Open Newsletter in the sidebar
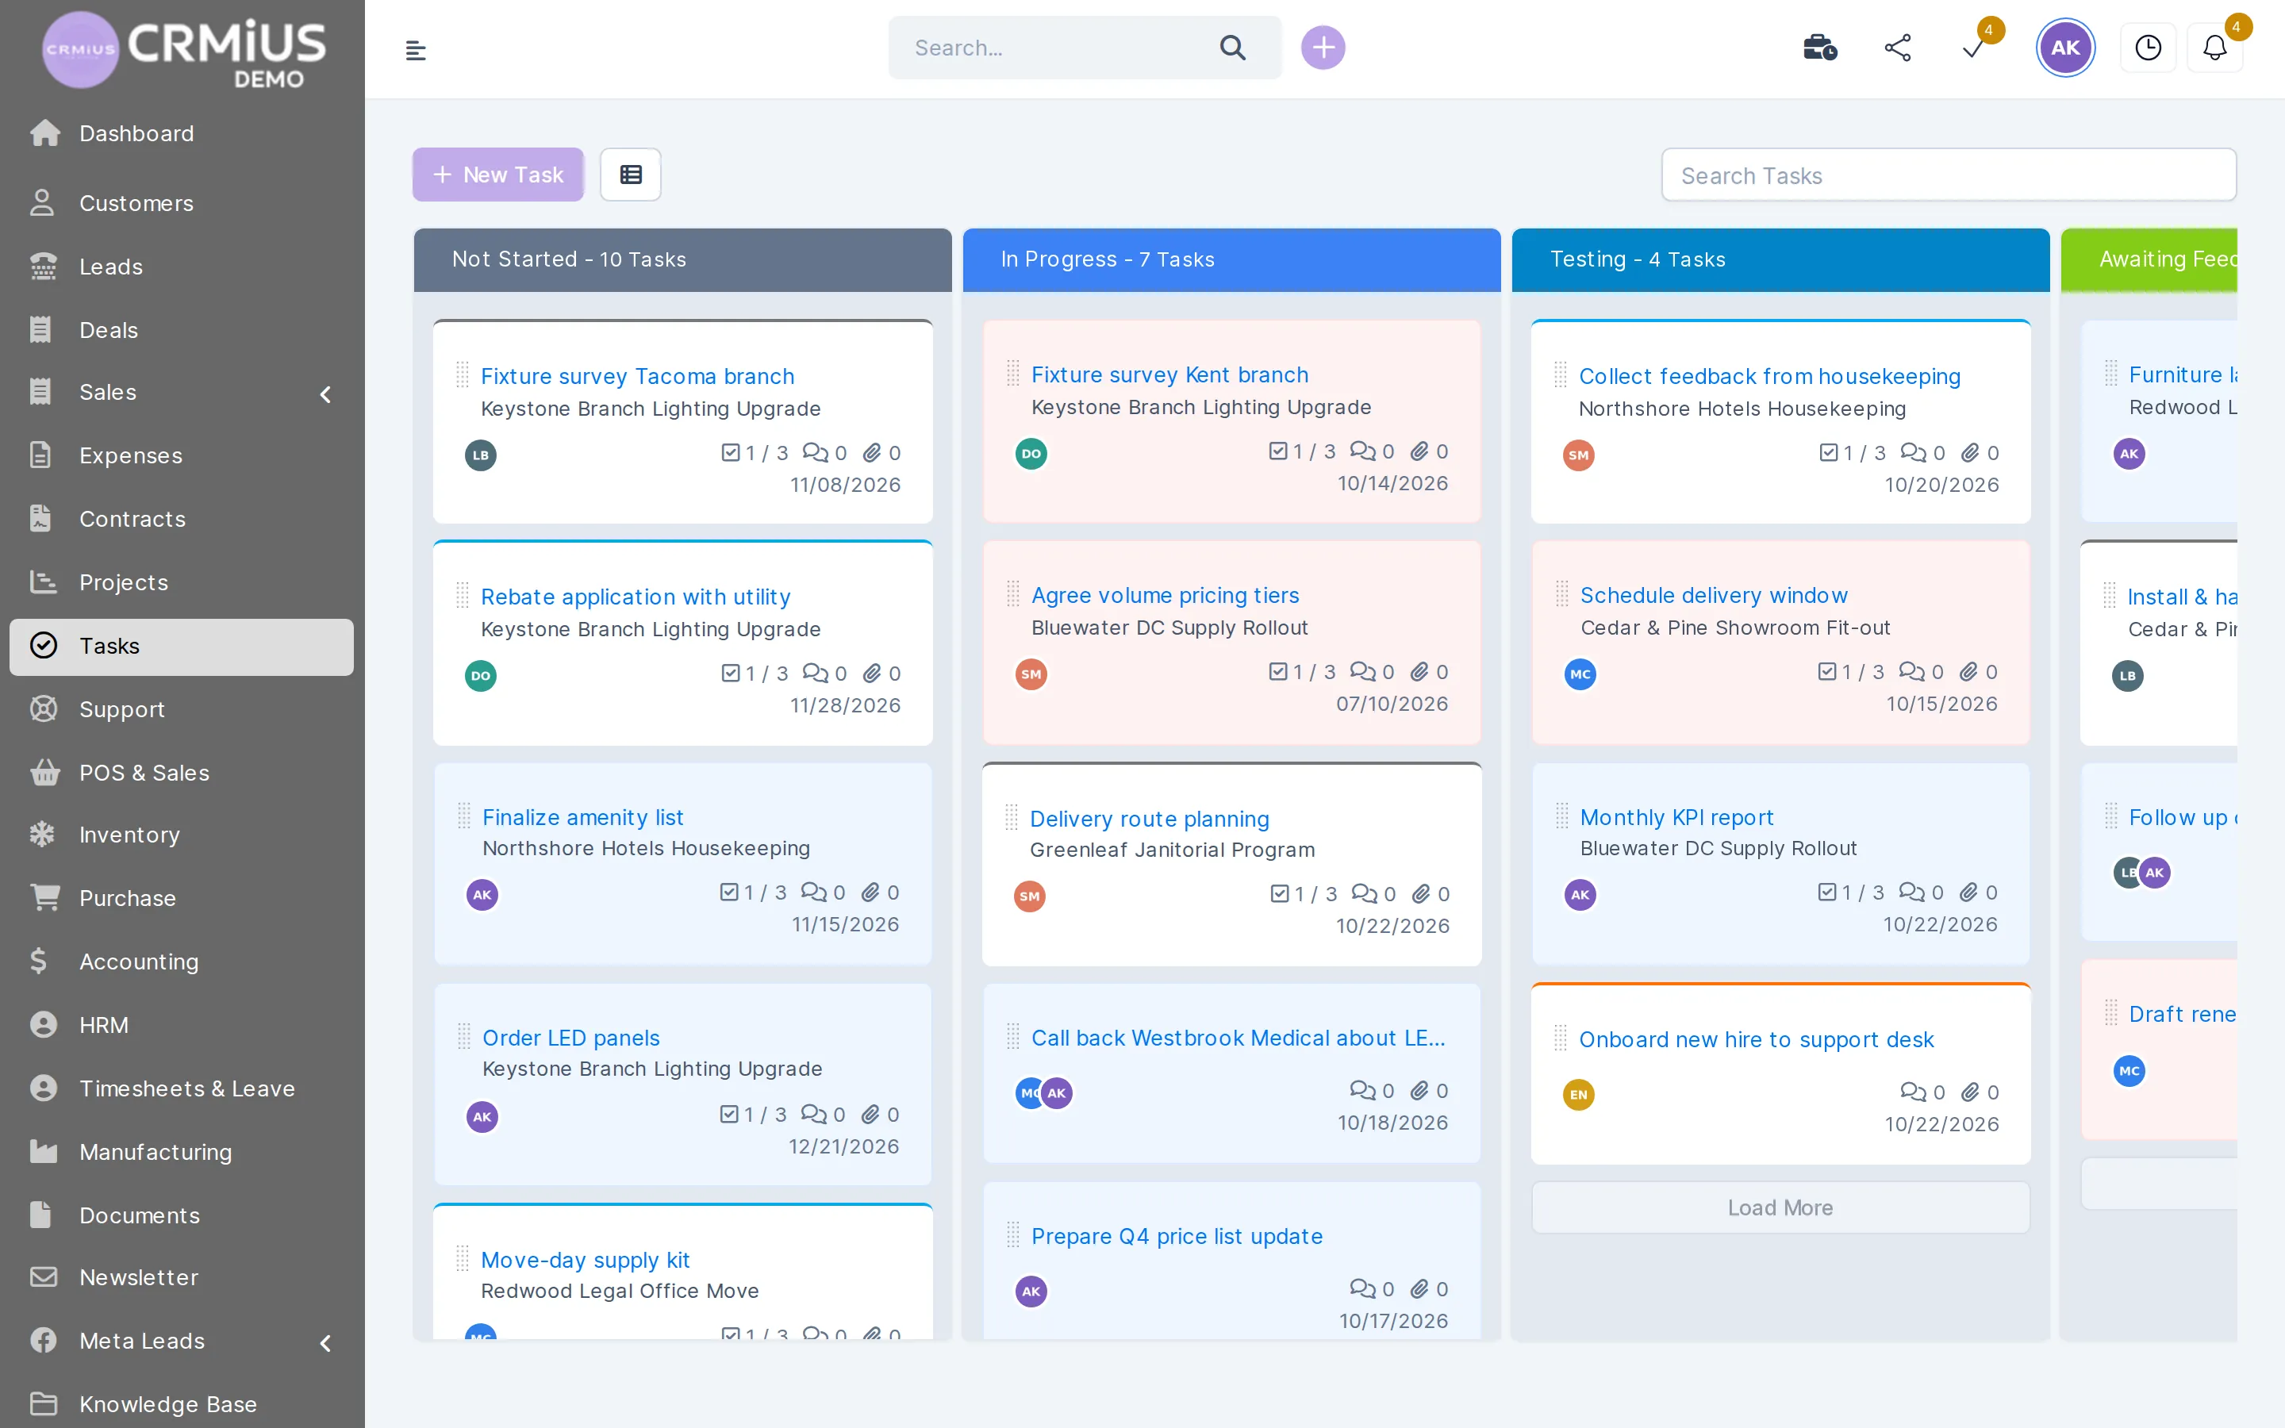2285x1428 pixels. coord(181,1277)
